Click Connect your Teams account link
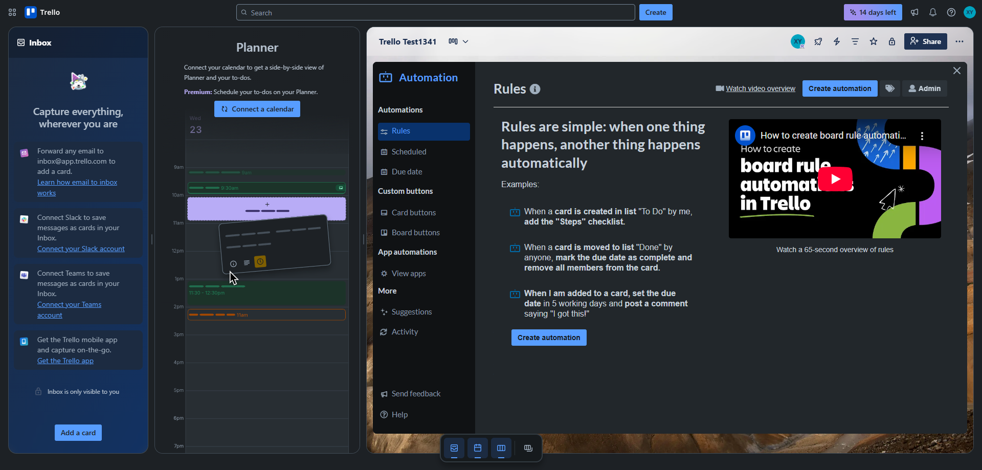 (x=69, y=310)
